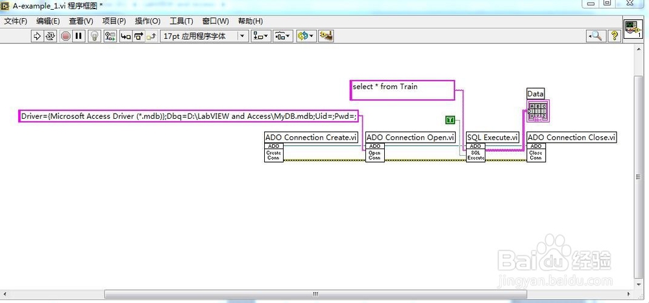Select the ADO Create Conn subVI icon

(274, 152)
